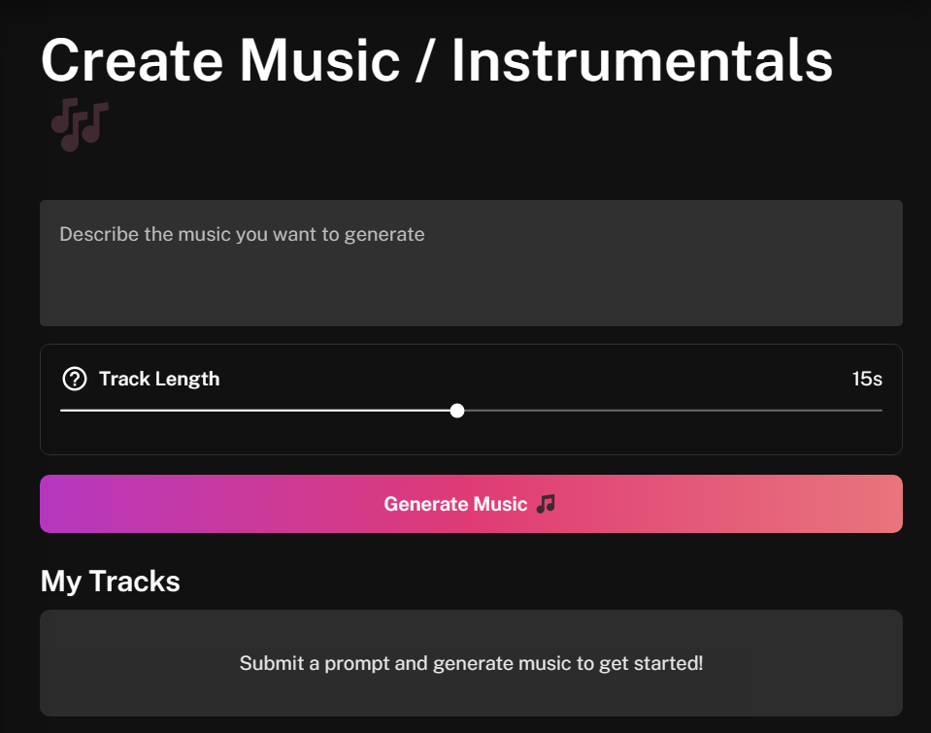Click the 'Submit a prompt' empty tracks message
The width and height of the screenshot is (931, 733).
pyautogui.click(x=471, y=663)
